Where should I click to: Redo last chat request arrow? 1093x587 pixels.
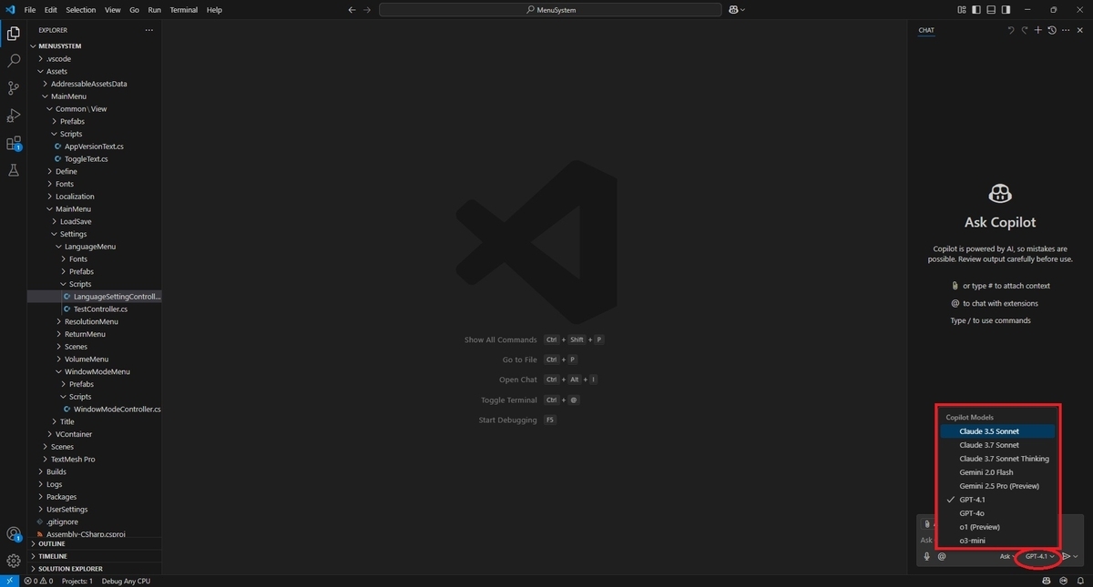tap(1025, 30)
